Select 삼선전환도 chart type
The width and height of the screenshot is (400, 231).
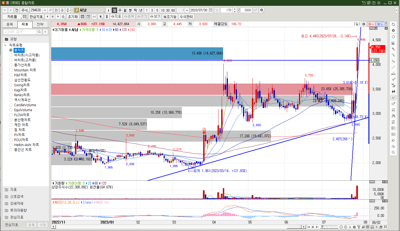[x=20, y=80]
